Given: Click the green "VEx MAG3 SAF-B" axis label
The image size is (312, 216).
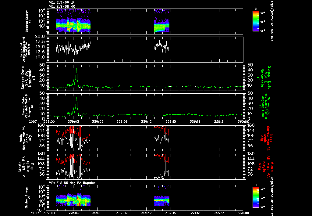Looking at the screenshot, I should [x=265, y=106].
